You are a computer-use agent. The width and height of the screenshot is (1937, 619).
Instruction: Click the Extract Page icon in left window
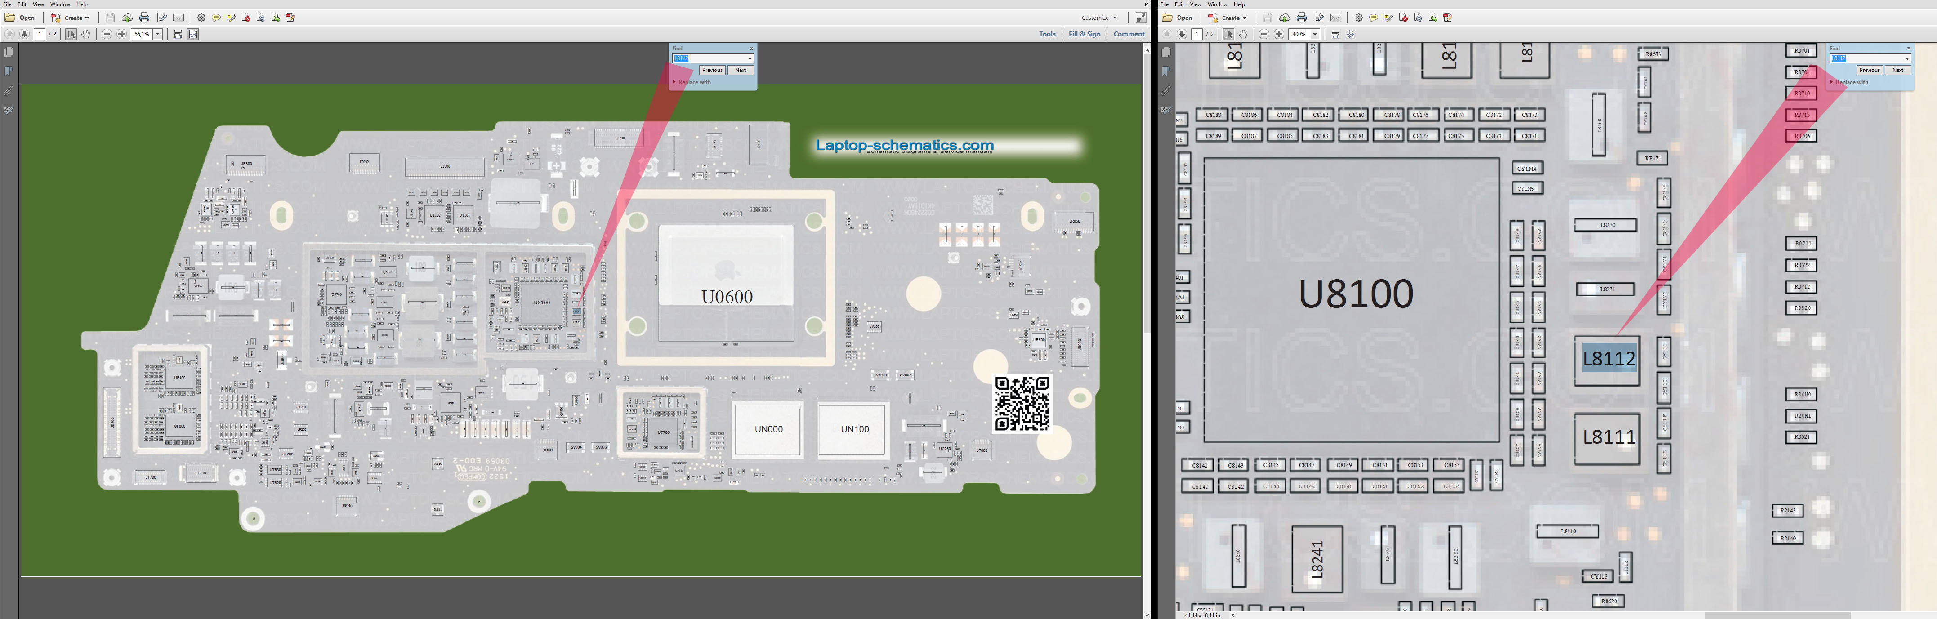click(276, 17)
